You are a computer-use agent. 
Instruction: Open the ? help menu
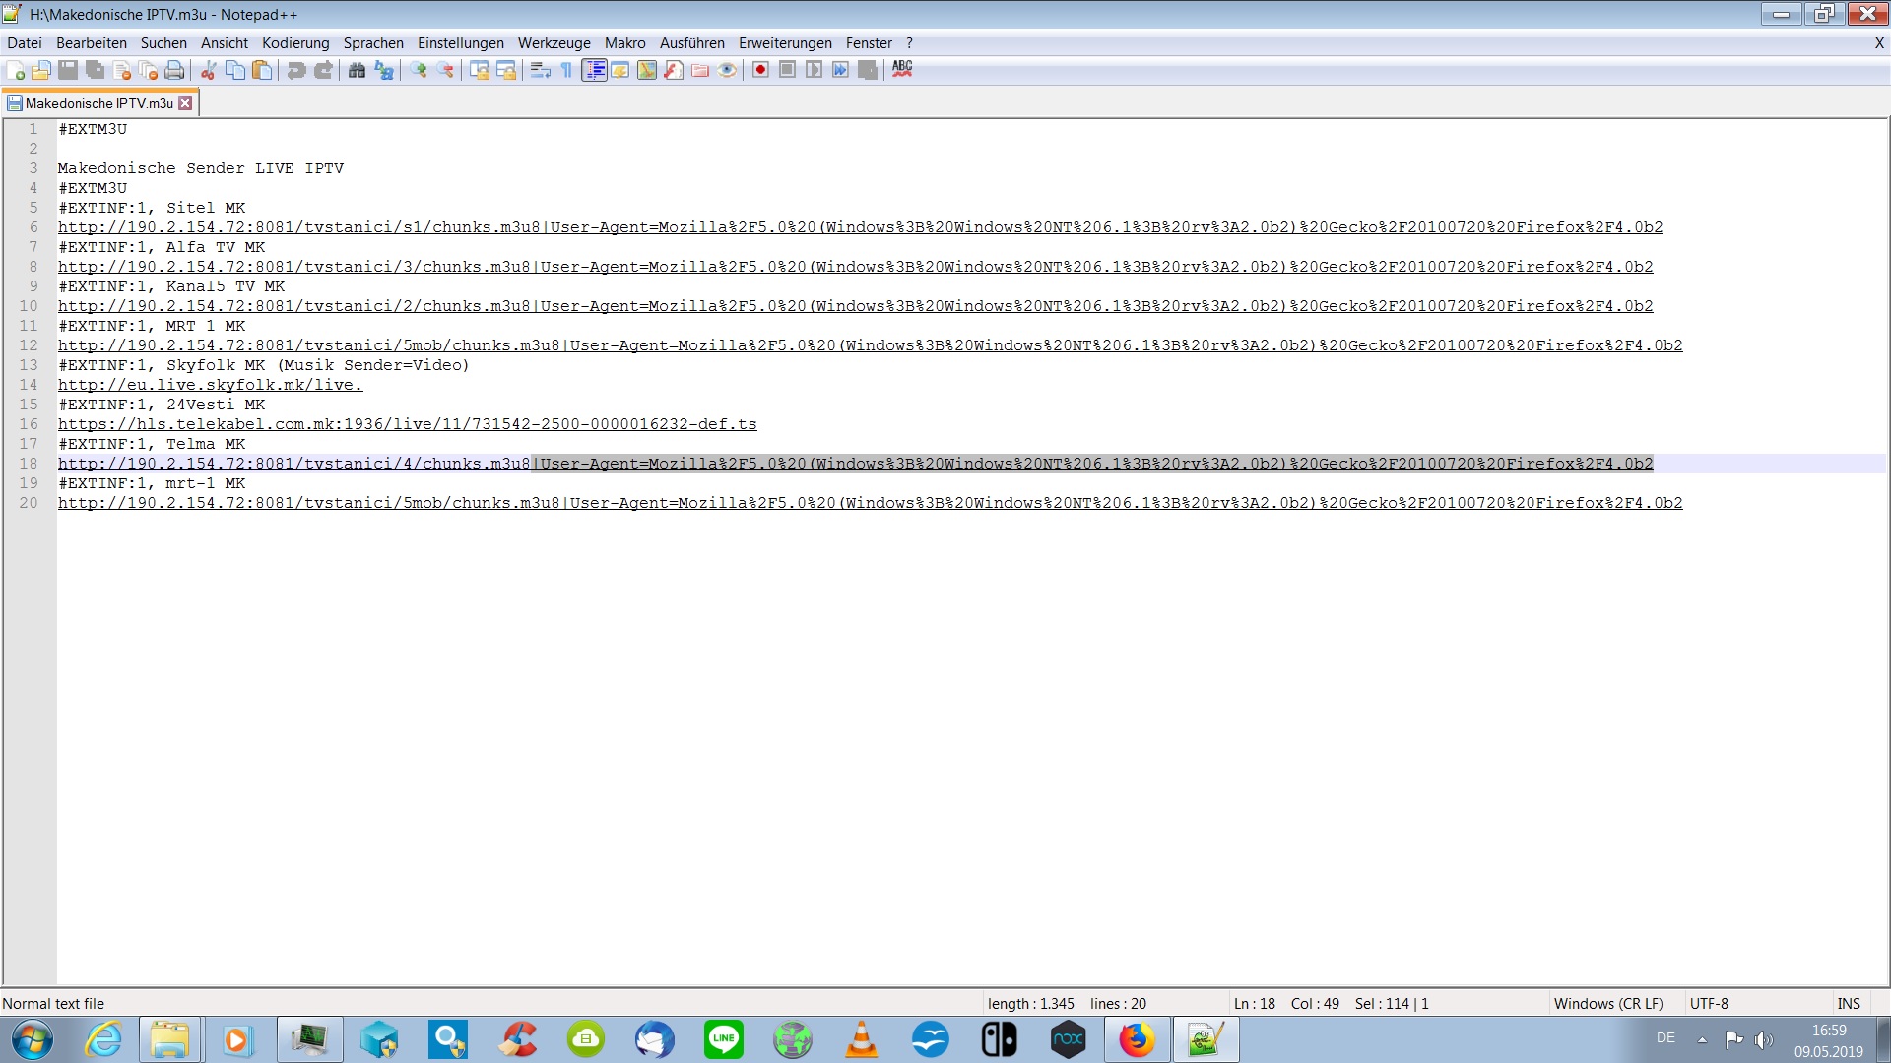(x=909, y=43)
